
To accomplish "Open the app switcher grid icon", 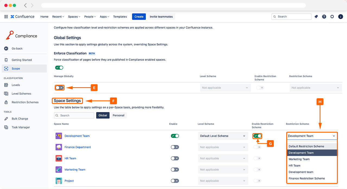I will pos(6,17).
